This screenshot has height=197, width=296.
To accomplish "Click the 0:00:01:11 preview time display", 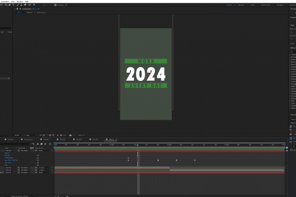I will coord(81,135).
